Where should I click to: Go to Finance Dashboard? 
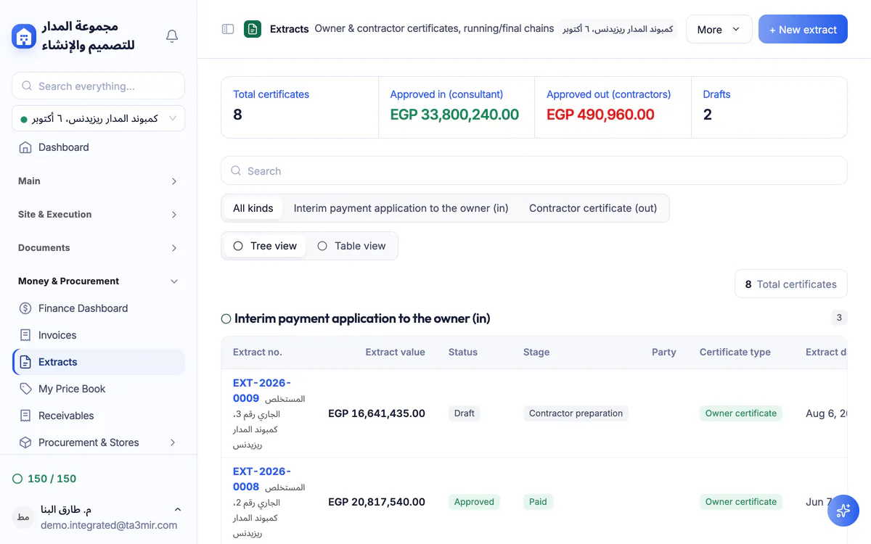[x=98, y=308]
